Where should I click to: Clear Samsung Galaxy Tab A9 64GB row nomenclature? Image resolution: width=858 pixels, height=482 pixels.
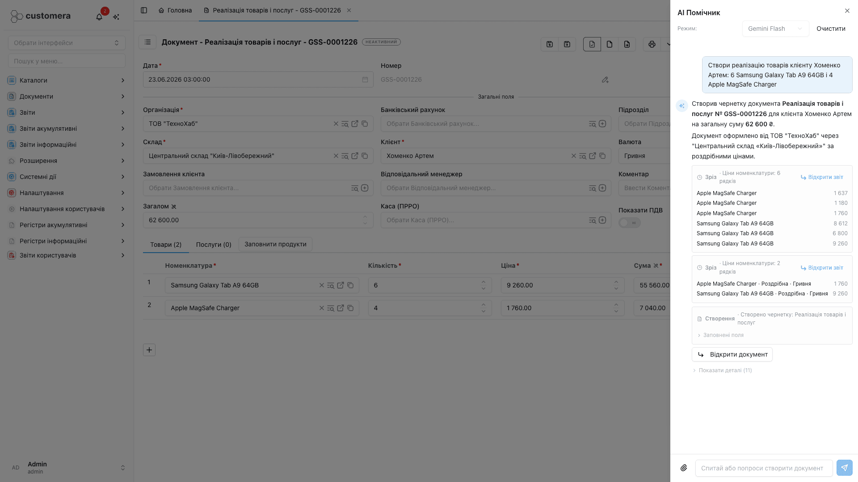coord(322,285)
